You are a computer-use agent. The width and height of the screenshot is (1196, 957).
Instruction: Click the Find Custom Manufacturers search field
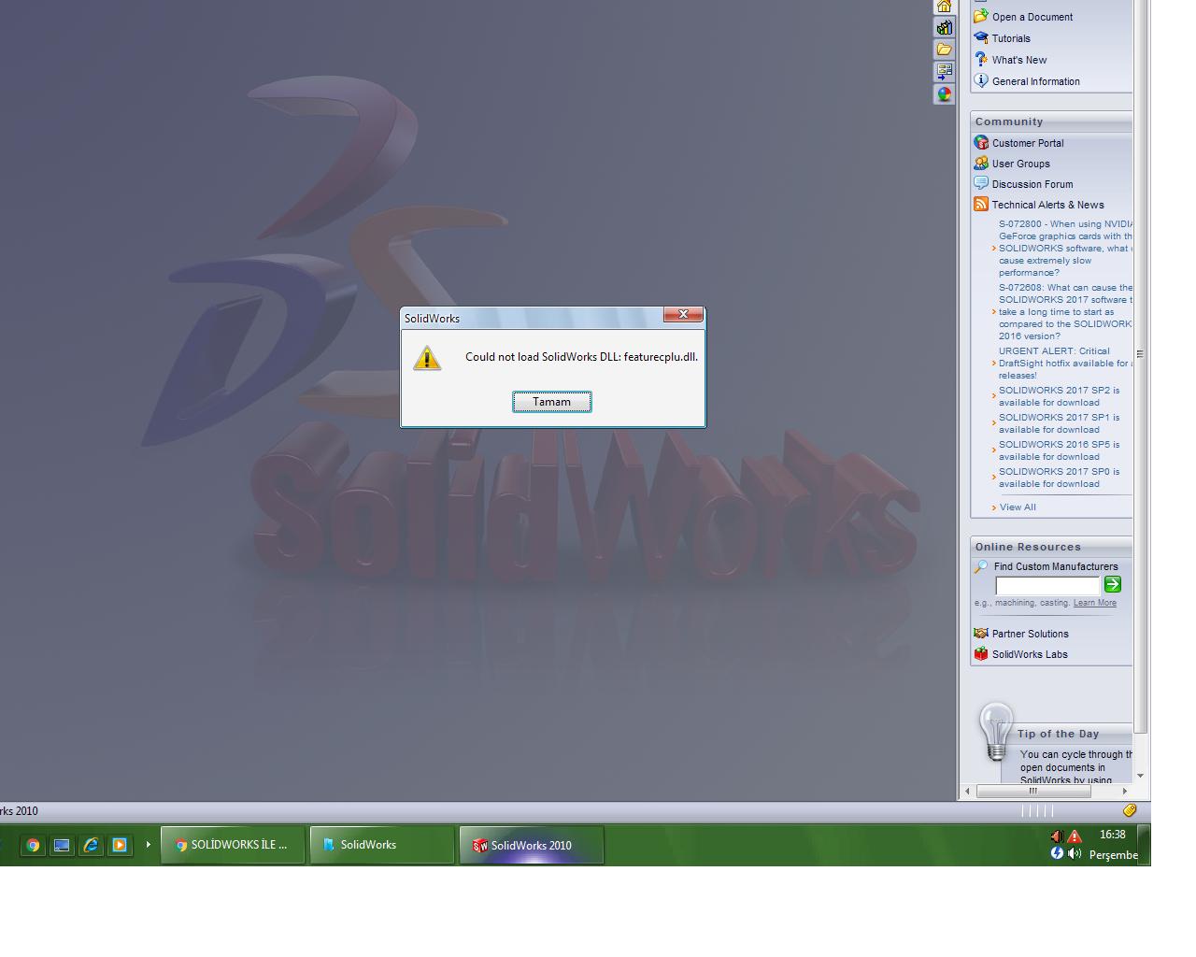coord(1047,586)
